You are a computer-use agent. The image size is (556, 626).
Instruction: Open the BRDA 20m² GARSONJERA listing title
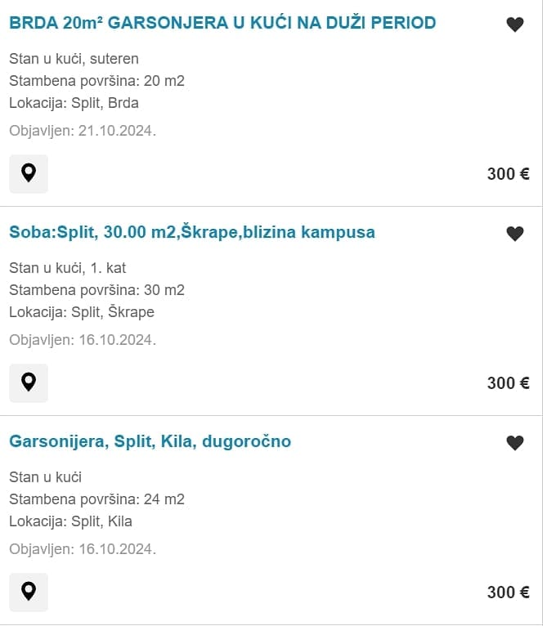[x=222, y=23]
